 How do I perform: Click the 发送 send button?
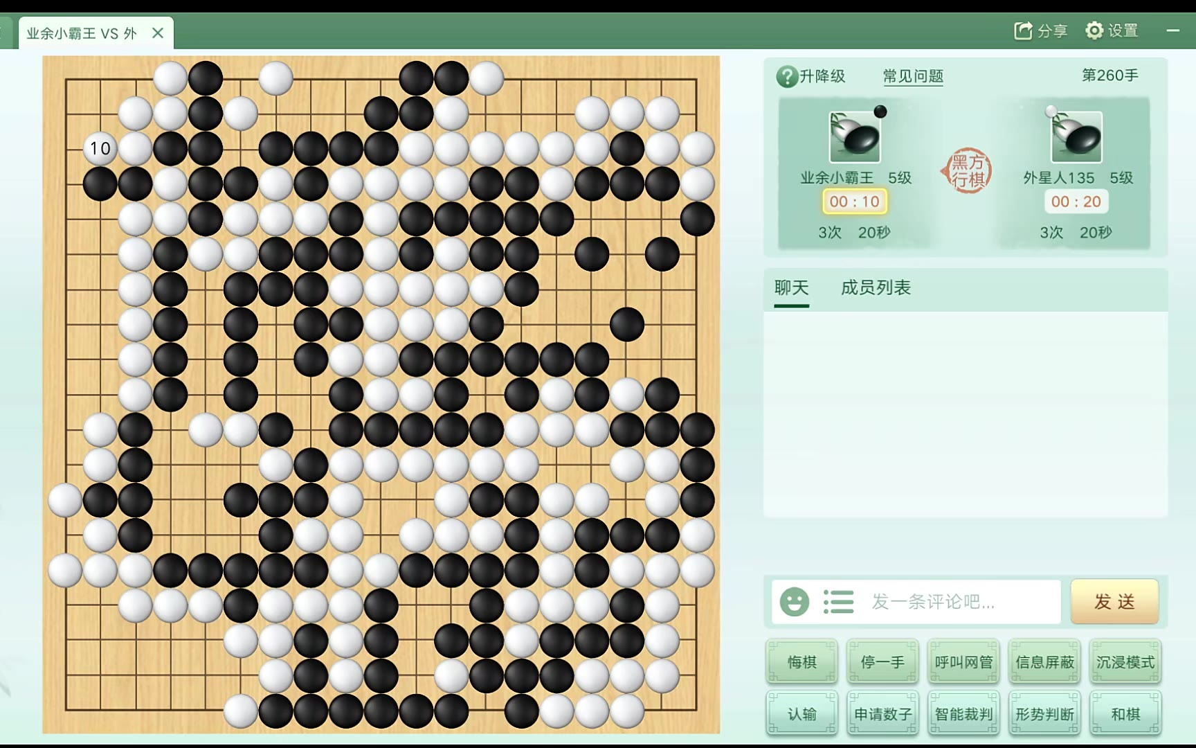tap(1114, 601)
